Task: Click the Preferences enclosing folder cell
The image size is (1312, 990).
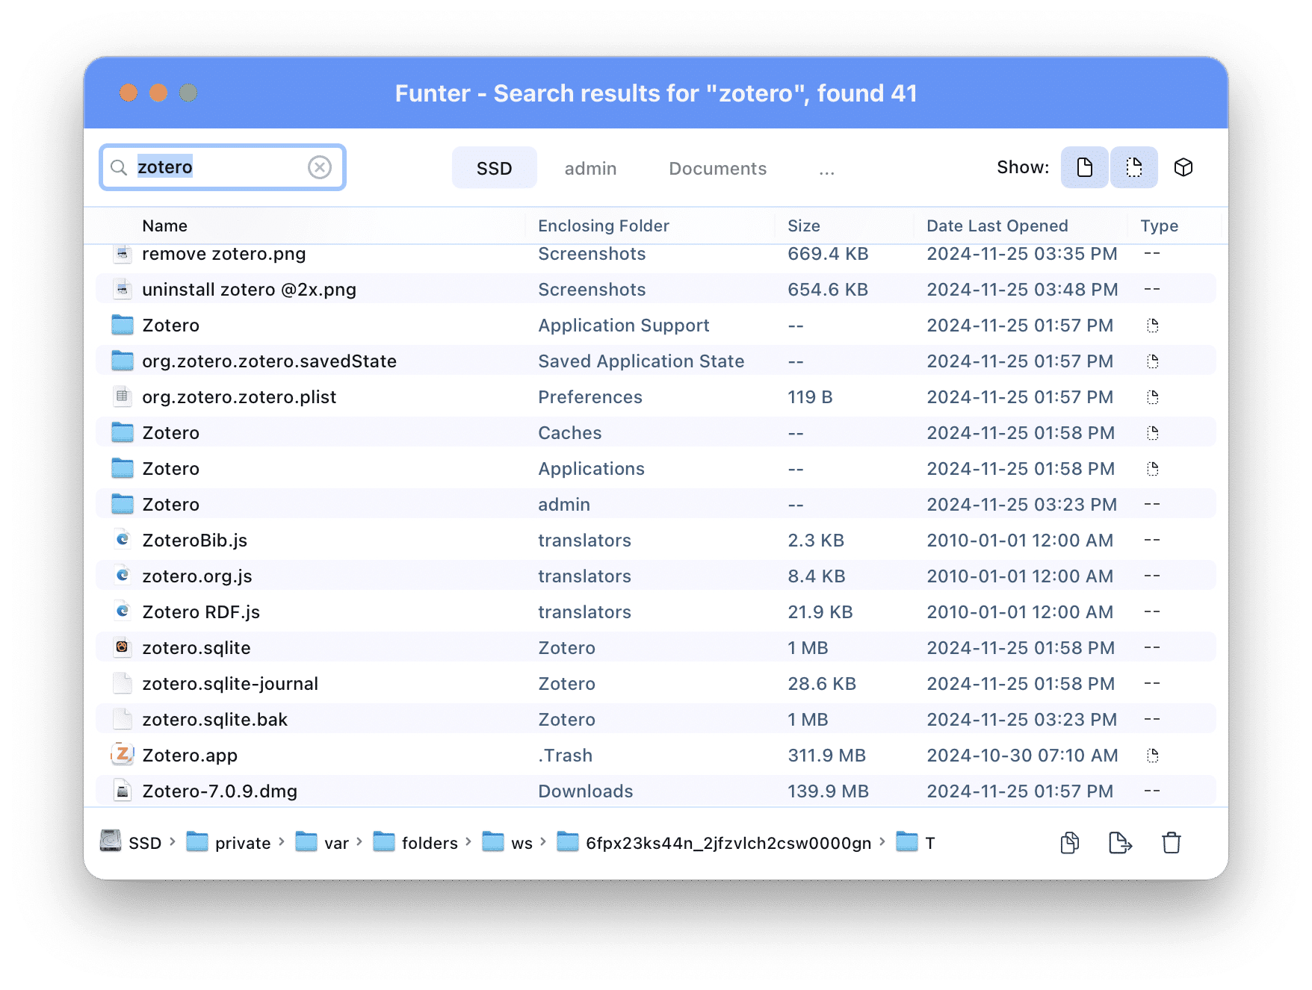Action: [590, 397]
